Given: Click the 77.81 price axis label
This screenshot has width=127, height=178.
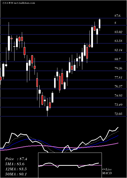Looking at the screenshot, I should 118,78.
